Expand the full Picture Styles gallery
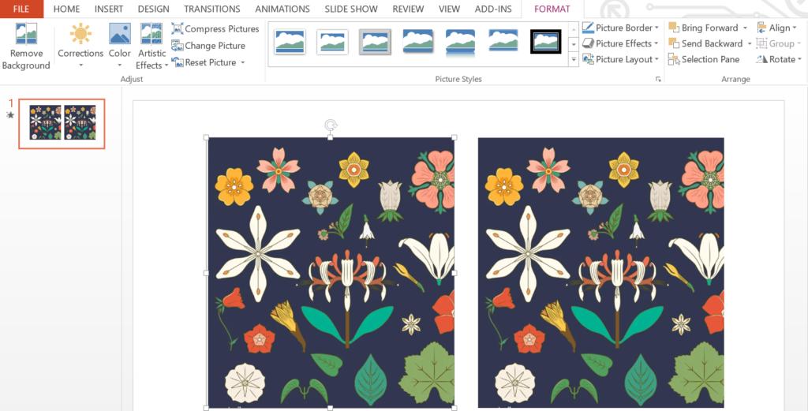 pyautogui.click(x=574, y=60)
